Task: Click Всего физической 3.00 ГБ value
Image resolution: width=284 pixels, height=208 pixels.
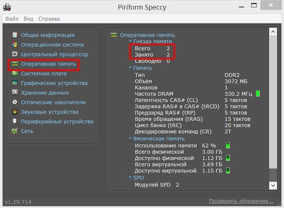Action: 212,151
